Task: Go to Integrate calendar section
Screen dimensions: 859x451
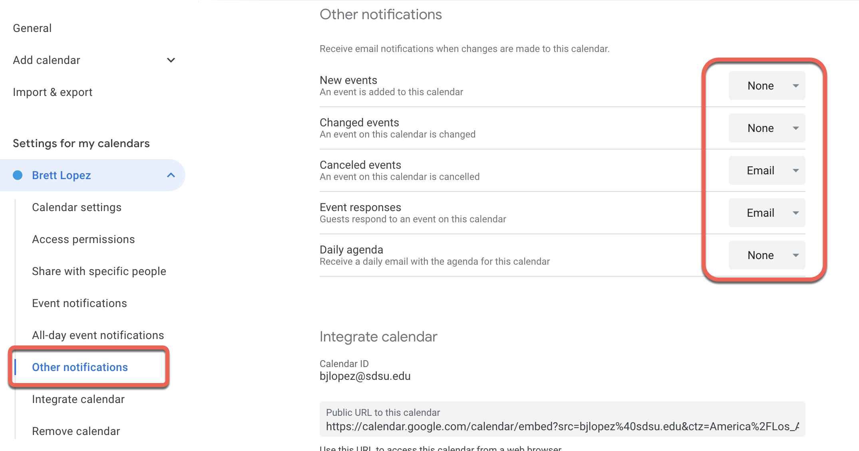Action: (78, 399)
